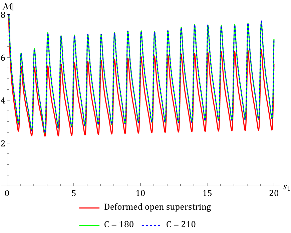
Task: Click the x-axis tick label 15
Action: (207, 193)
